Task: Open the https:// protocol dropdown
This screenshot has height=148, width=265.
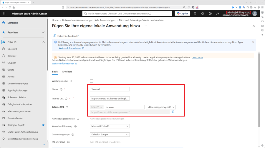Action: (x=97, y=107)
